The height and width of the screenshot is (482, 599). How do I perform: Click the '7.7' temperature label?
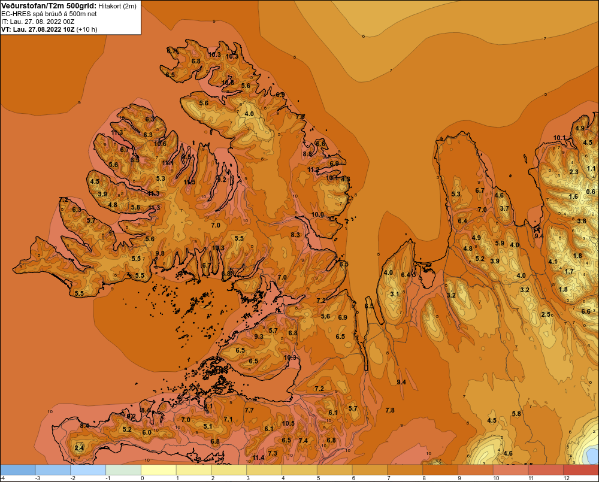(x=249, y=410)
